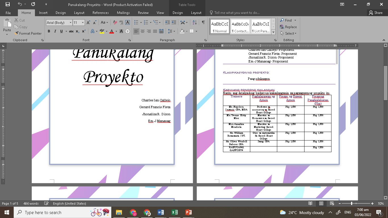Screen dimensions: 388x218
Task: Toggle Bold formatting
Action: click(49, 31)
